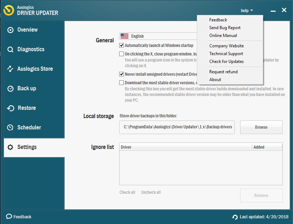Image resolution: width=293 pixels, height=224 pixels.
Task: Open the Restore section
Action: coord(34,108)
